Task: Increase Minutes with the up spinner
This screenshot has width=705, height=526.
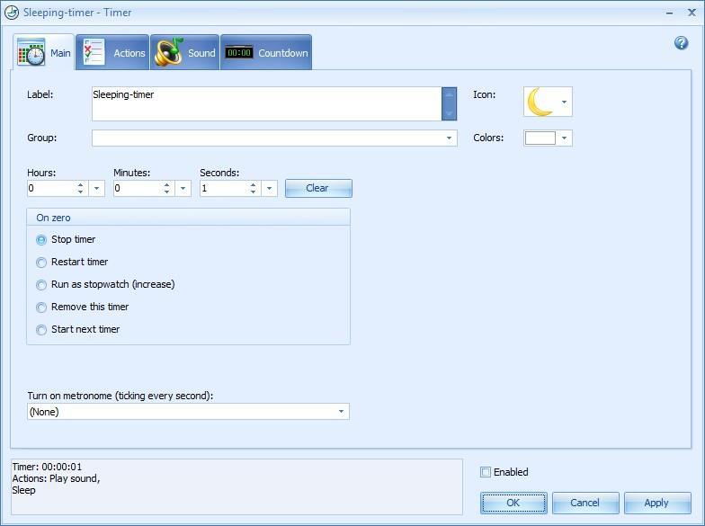Action: tap(167, 184)
